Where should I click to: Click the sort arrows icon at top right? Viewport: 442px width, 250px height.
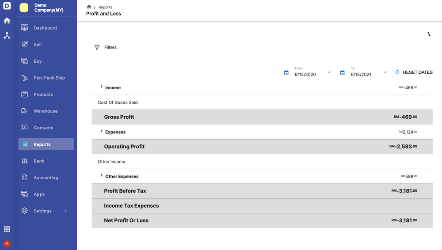(x=429, y=34)
